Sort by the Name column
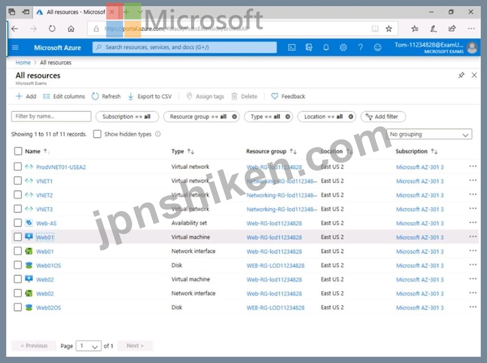 coord(32,151)
